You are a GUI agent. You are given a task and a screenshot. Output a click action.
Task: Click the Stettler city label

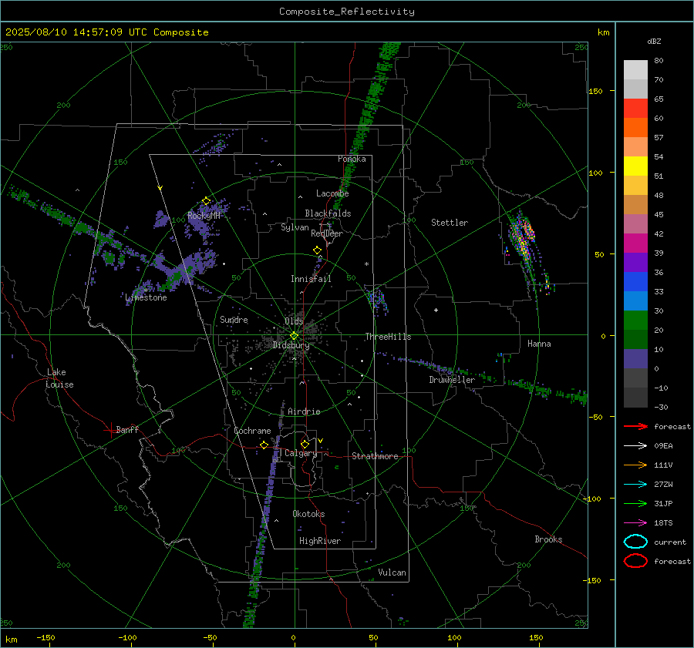click(450, 223)
